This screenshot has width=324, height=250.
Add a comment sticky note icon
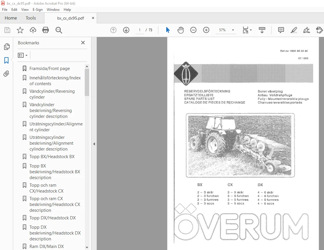(x=281, y=30)
